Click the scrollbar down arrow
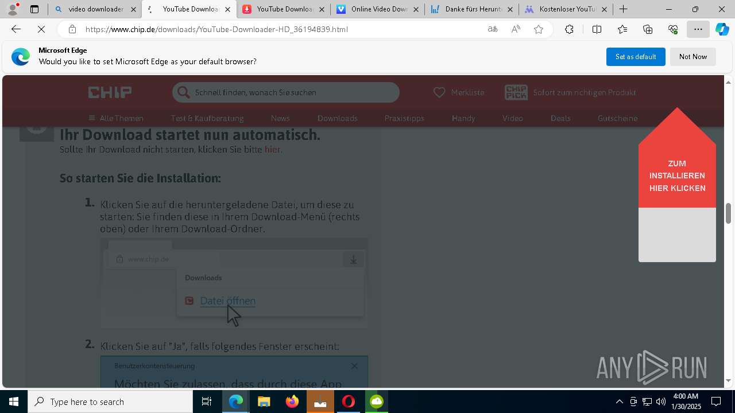Viewport: 735px width, 413px height. tap(728, 380)
